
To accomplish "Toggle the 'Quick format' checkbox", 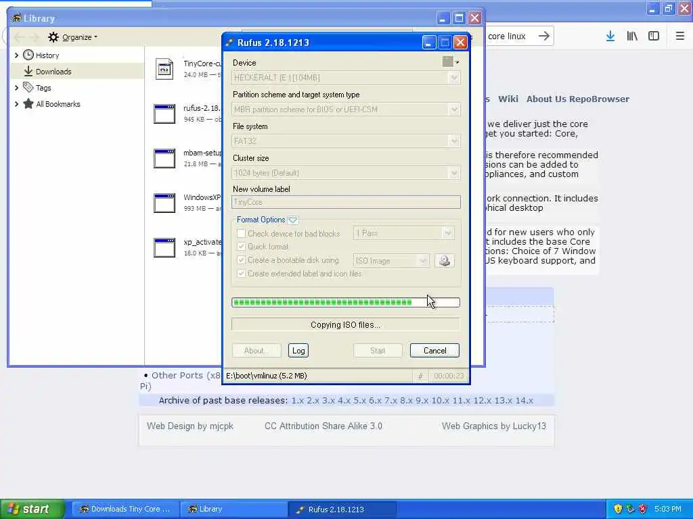I will 242,246.
